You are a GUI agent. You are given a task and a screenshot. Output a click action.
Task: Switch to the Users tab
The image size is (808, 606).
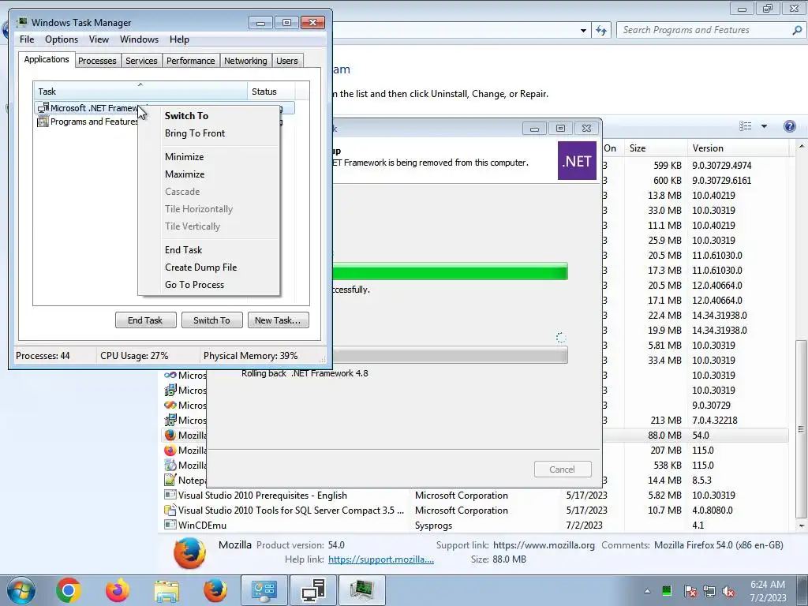[286, 61]
